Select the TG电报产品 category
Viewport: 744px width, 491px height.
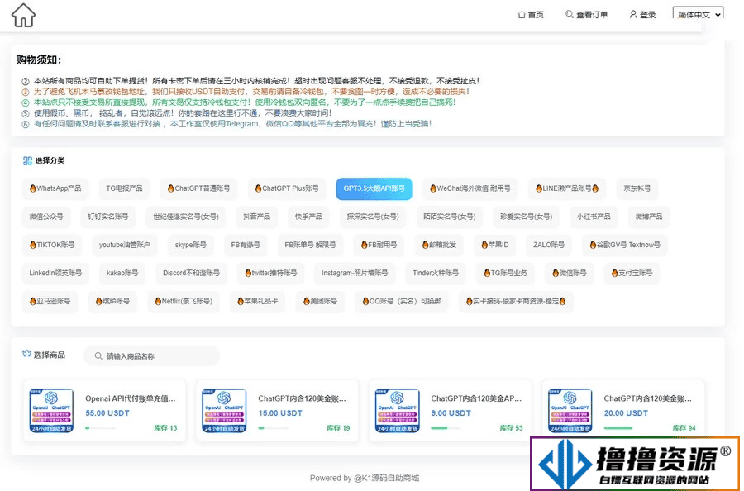click(124, 188)
